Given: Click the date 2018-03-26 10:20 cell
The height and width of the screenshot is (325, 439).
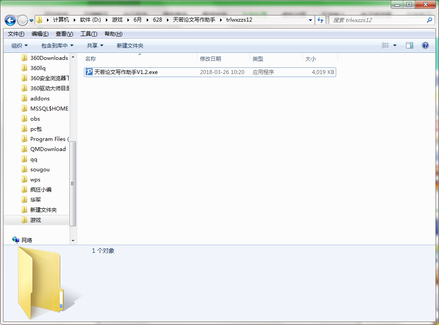Looking at the screenshot, I should coord(222,72).
